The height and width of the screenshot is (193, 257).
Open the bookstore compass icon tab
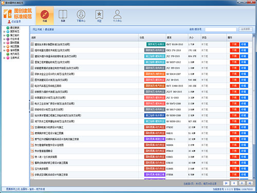point(45,15)
